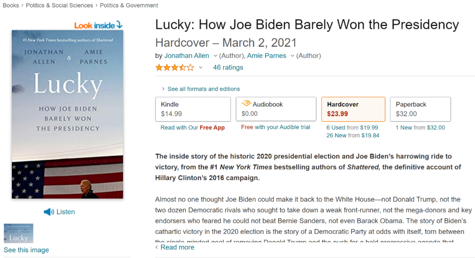Image resolution: width=475 pixels, height=258 pixels.
Task: Choose the Hardcover format at $23.99
Action: point(353,109)
